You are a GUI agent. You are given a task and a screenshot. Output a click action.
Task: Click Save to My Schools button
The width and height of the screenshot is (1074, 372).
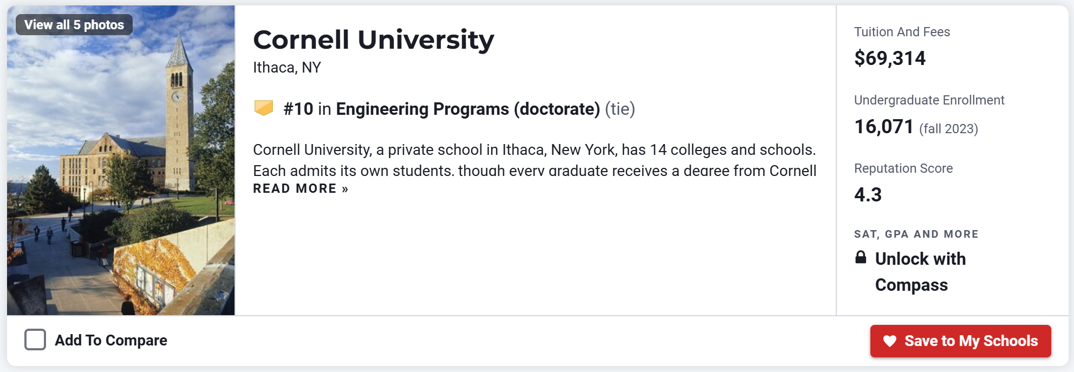(960, 341)
